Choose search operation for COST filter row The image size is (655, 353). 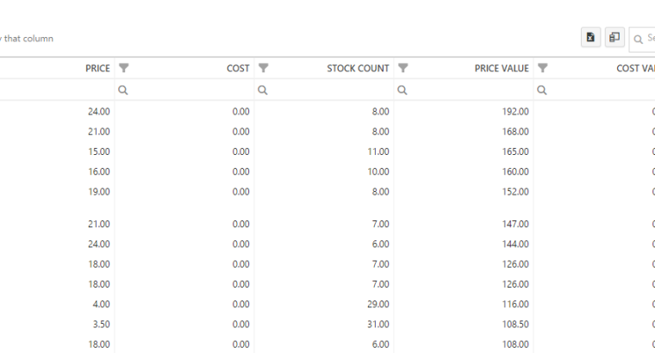(122, 90)
